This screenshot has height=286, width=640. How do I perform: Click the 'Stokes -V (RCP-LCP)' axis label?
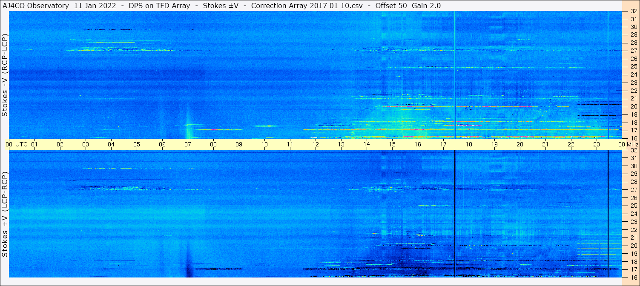click(5, 75)
